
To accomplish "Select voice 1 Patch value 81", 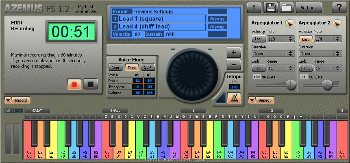I will 138,80.
